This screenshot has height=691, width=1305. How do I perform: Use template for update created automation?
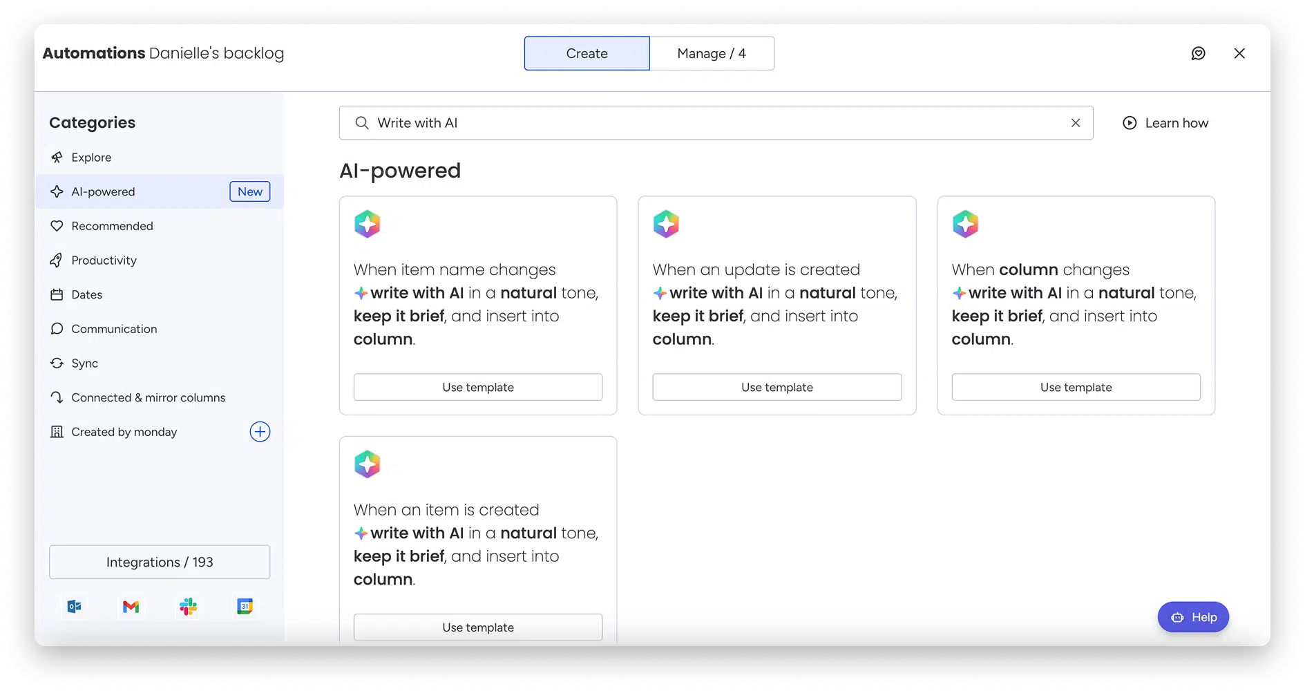(x=777, y=388)
